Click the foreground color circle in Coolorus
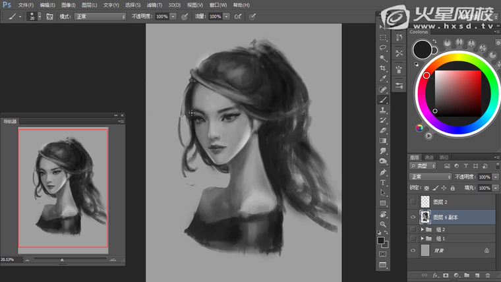This screenshot has height=282, width=501. coord(421,49)
